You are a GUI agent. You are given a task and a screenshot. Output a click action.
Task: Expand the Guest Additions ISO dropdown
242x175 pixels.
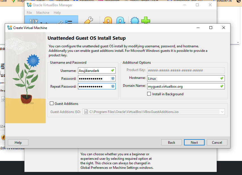(223, 112)
